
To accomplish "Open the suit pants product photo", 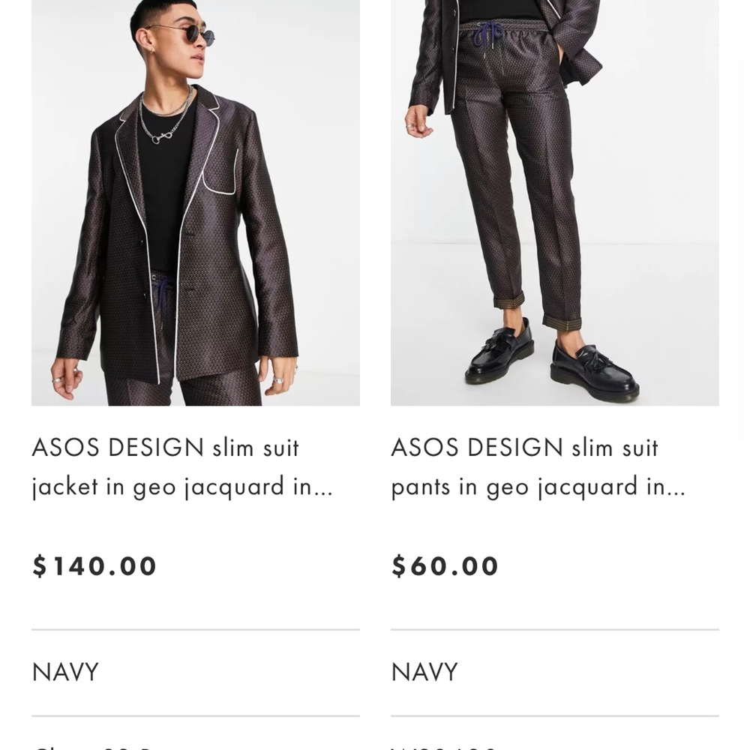I will coord(554,202).
